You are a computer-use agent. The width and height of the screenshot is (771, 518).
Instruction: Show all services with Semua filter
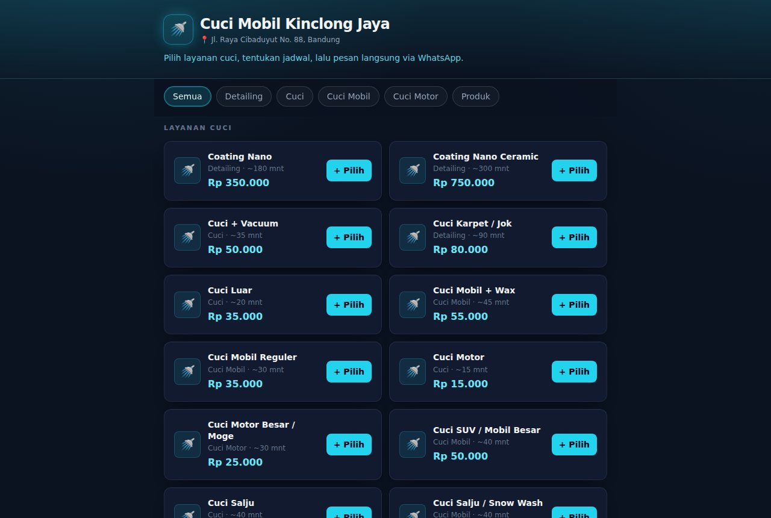pyautogui.click(x=187, y=96)
